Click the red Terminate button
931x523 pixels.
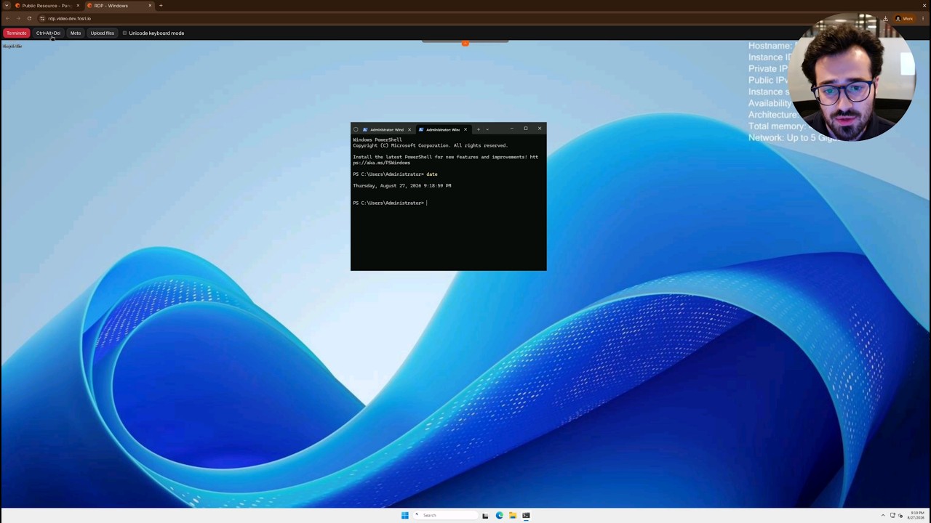point(16,33)
